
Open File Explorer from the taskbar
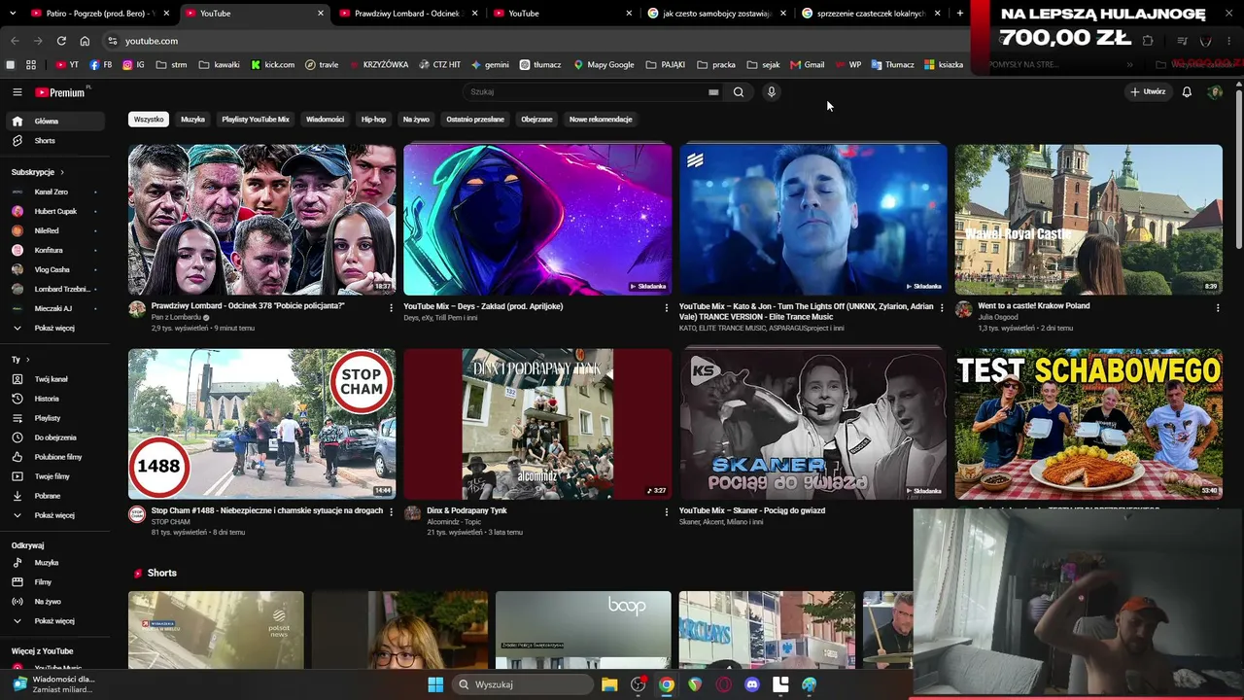(609, 684)
